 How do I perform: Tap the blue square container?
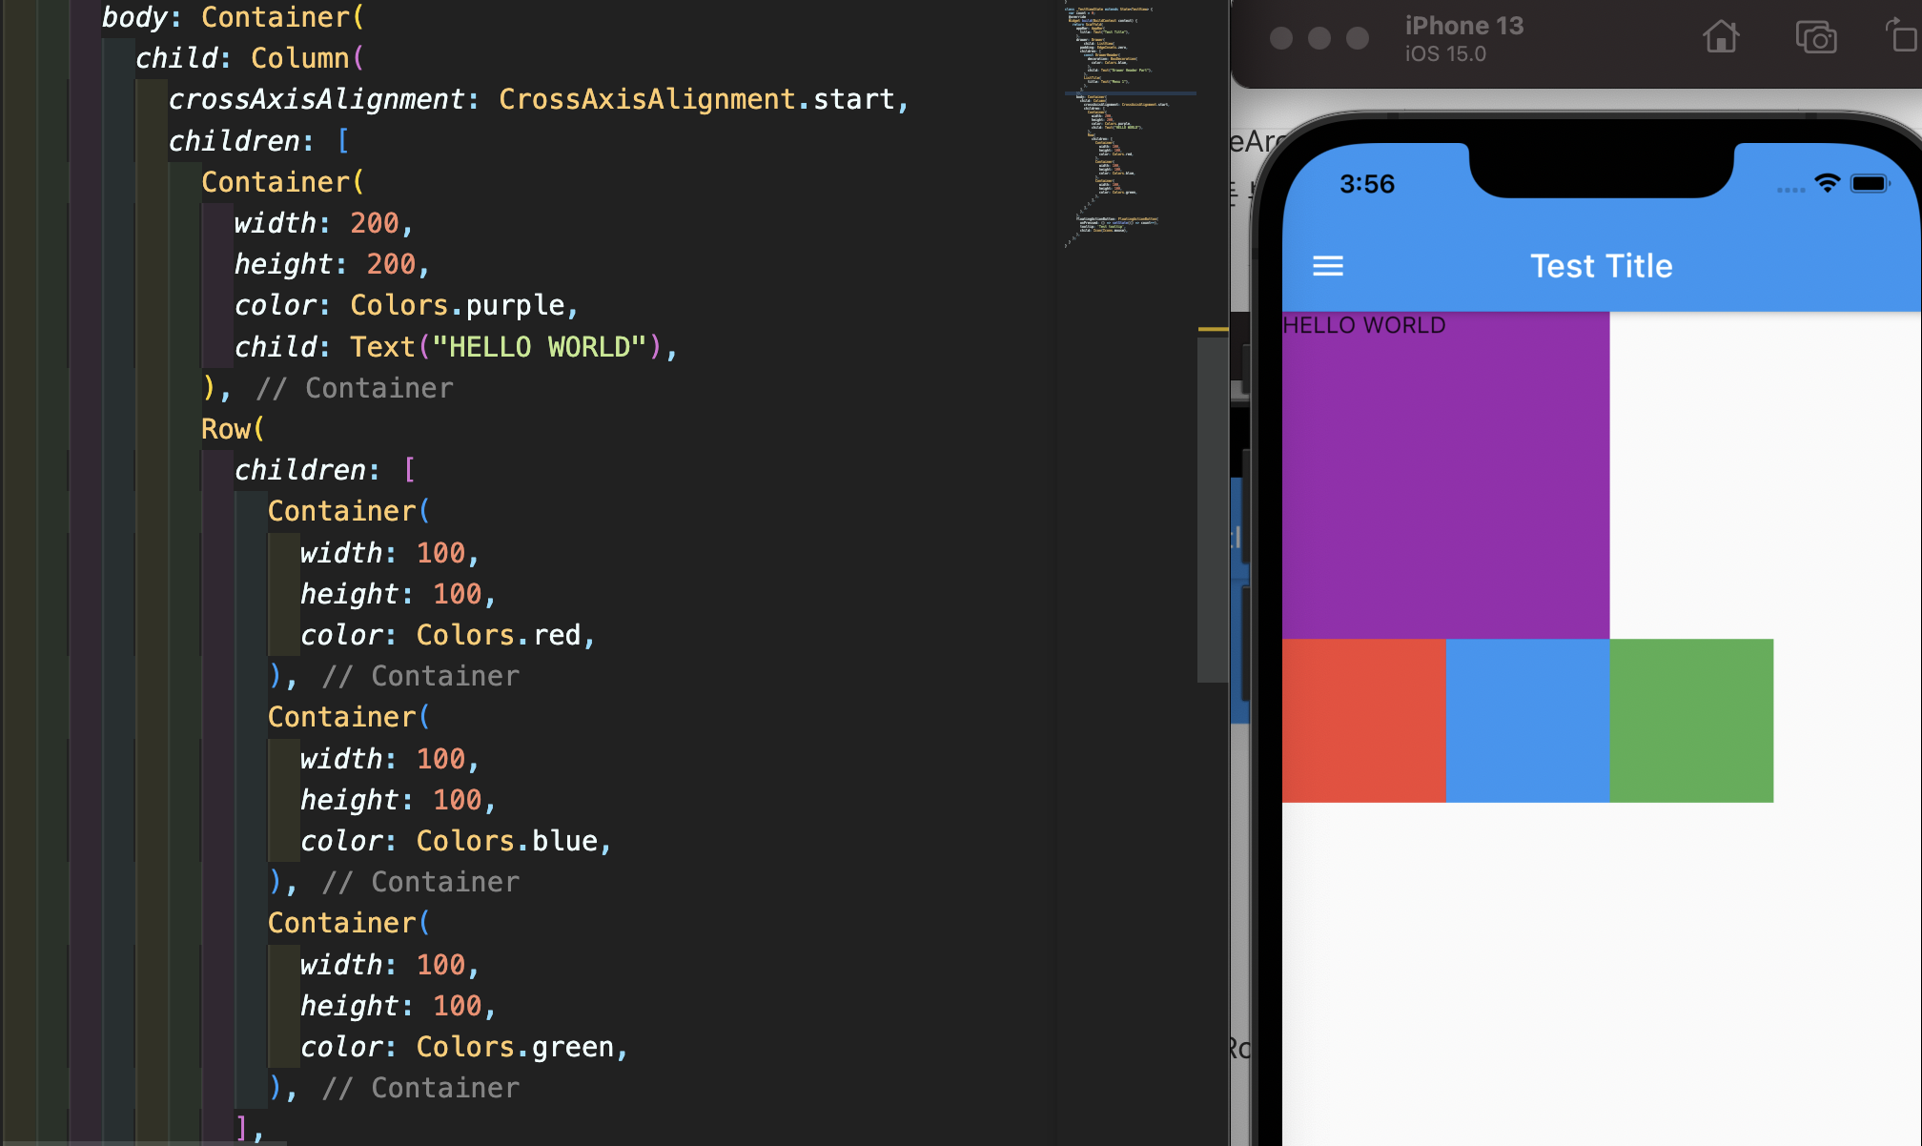1527,721
